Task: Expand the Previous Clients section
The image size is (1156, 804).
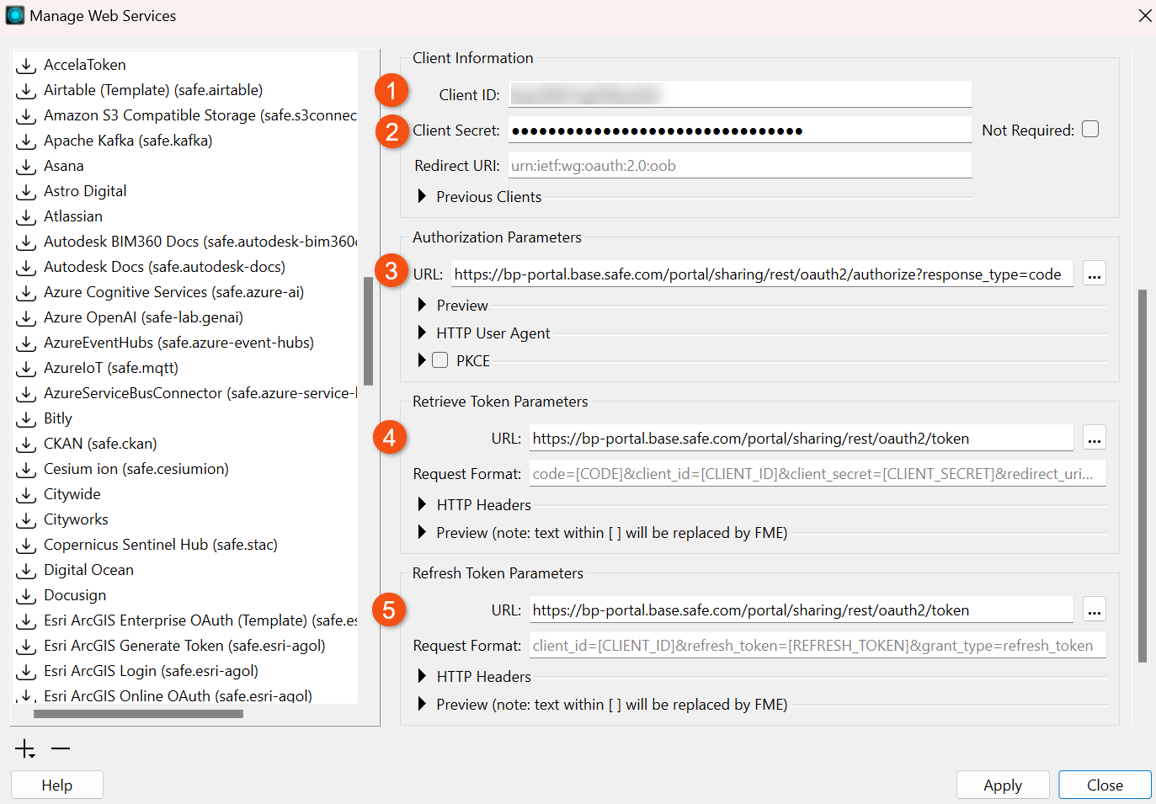Action: point(422,196)
